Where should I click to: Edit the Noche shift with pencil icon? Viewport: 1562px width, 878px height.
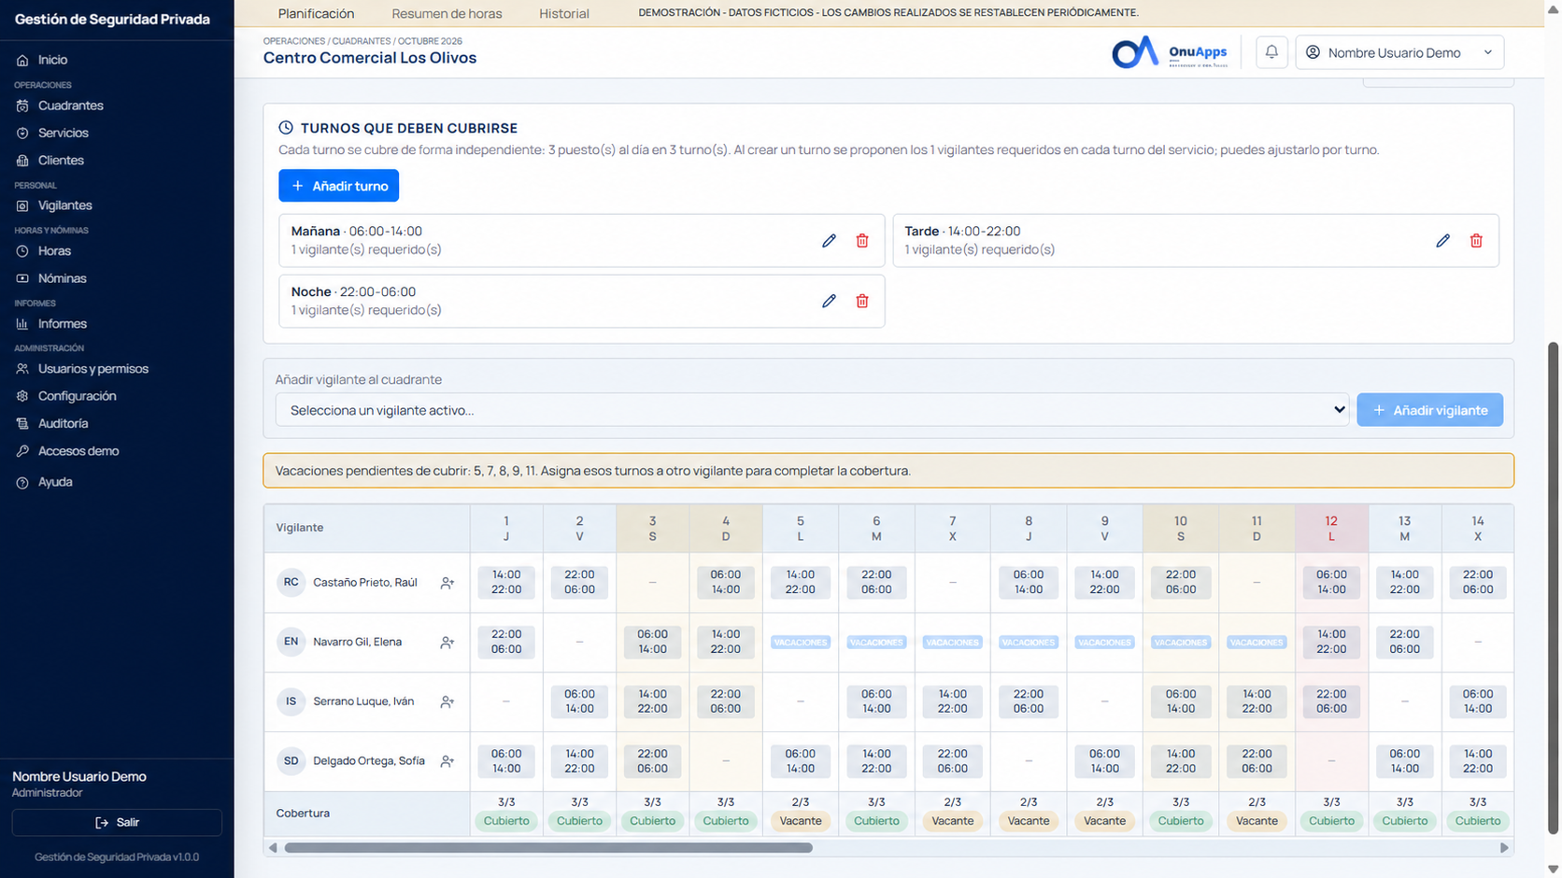tap(829, 301)
